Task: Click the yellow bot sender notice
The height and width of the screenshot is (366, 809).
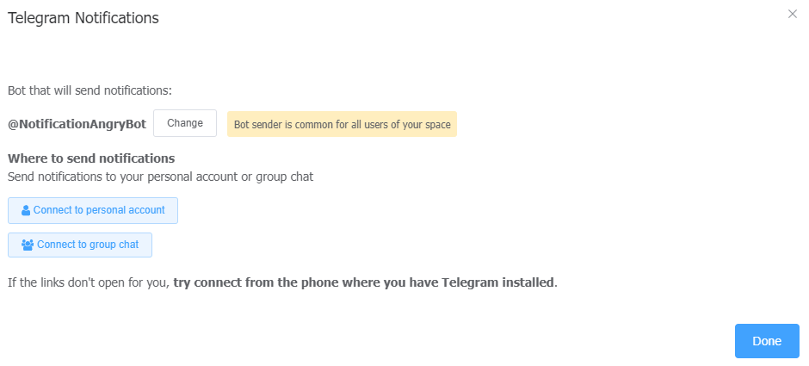Action: pyautogui.click(x=342, y=124)
